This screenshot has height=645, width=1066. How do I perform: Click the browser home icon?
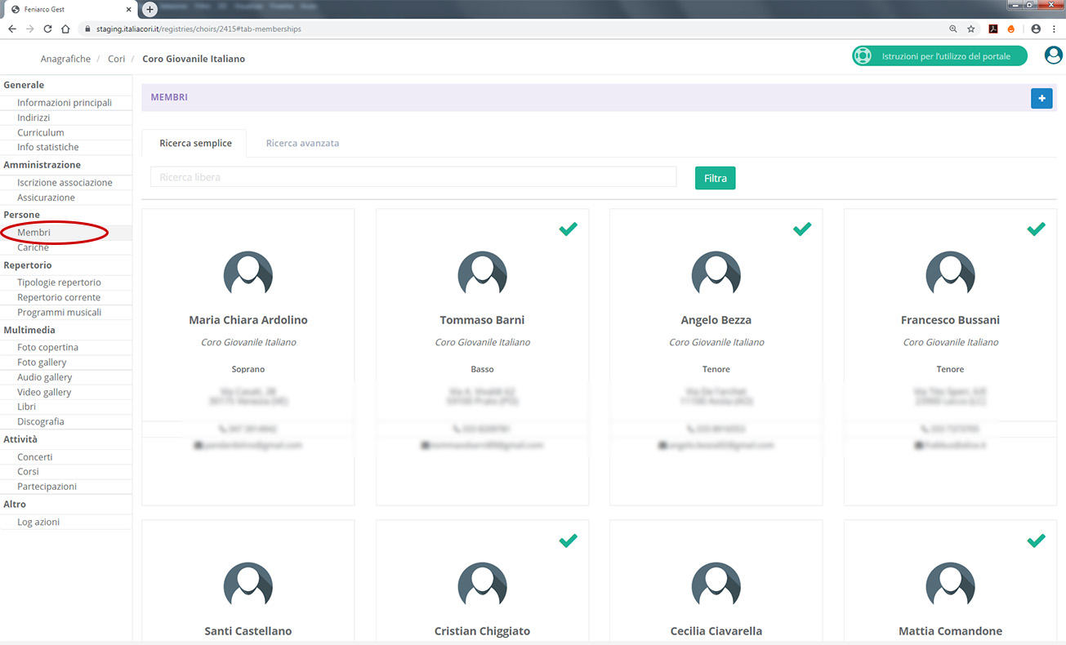pos(65,29)
